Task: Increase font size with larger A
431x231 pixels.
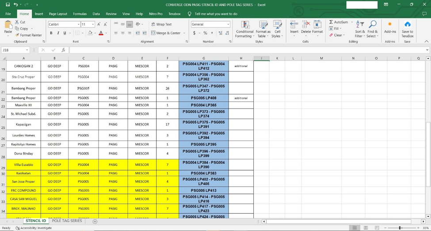Action: coord(99,24)
